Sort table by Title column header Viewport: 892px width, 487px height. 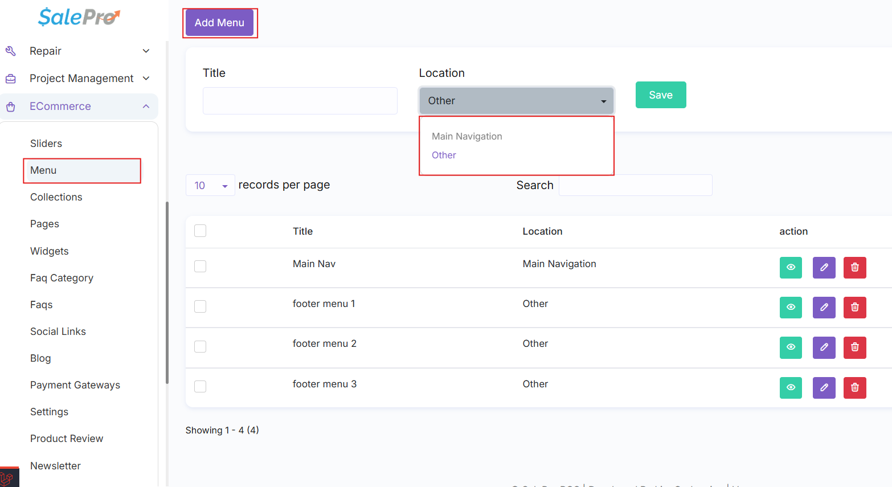pos(302,231)
